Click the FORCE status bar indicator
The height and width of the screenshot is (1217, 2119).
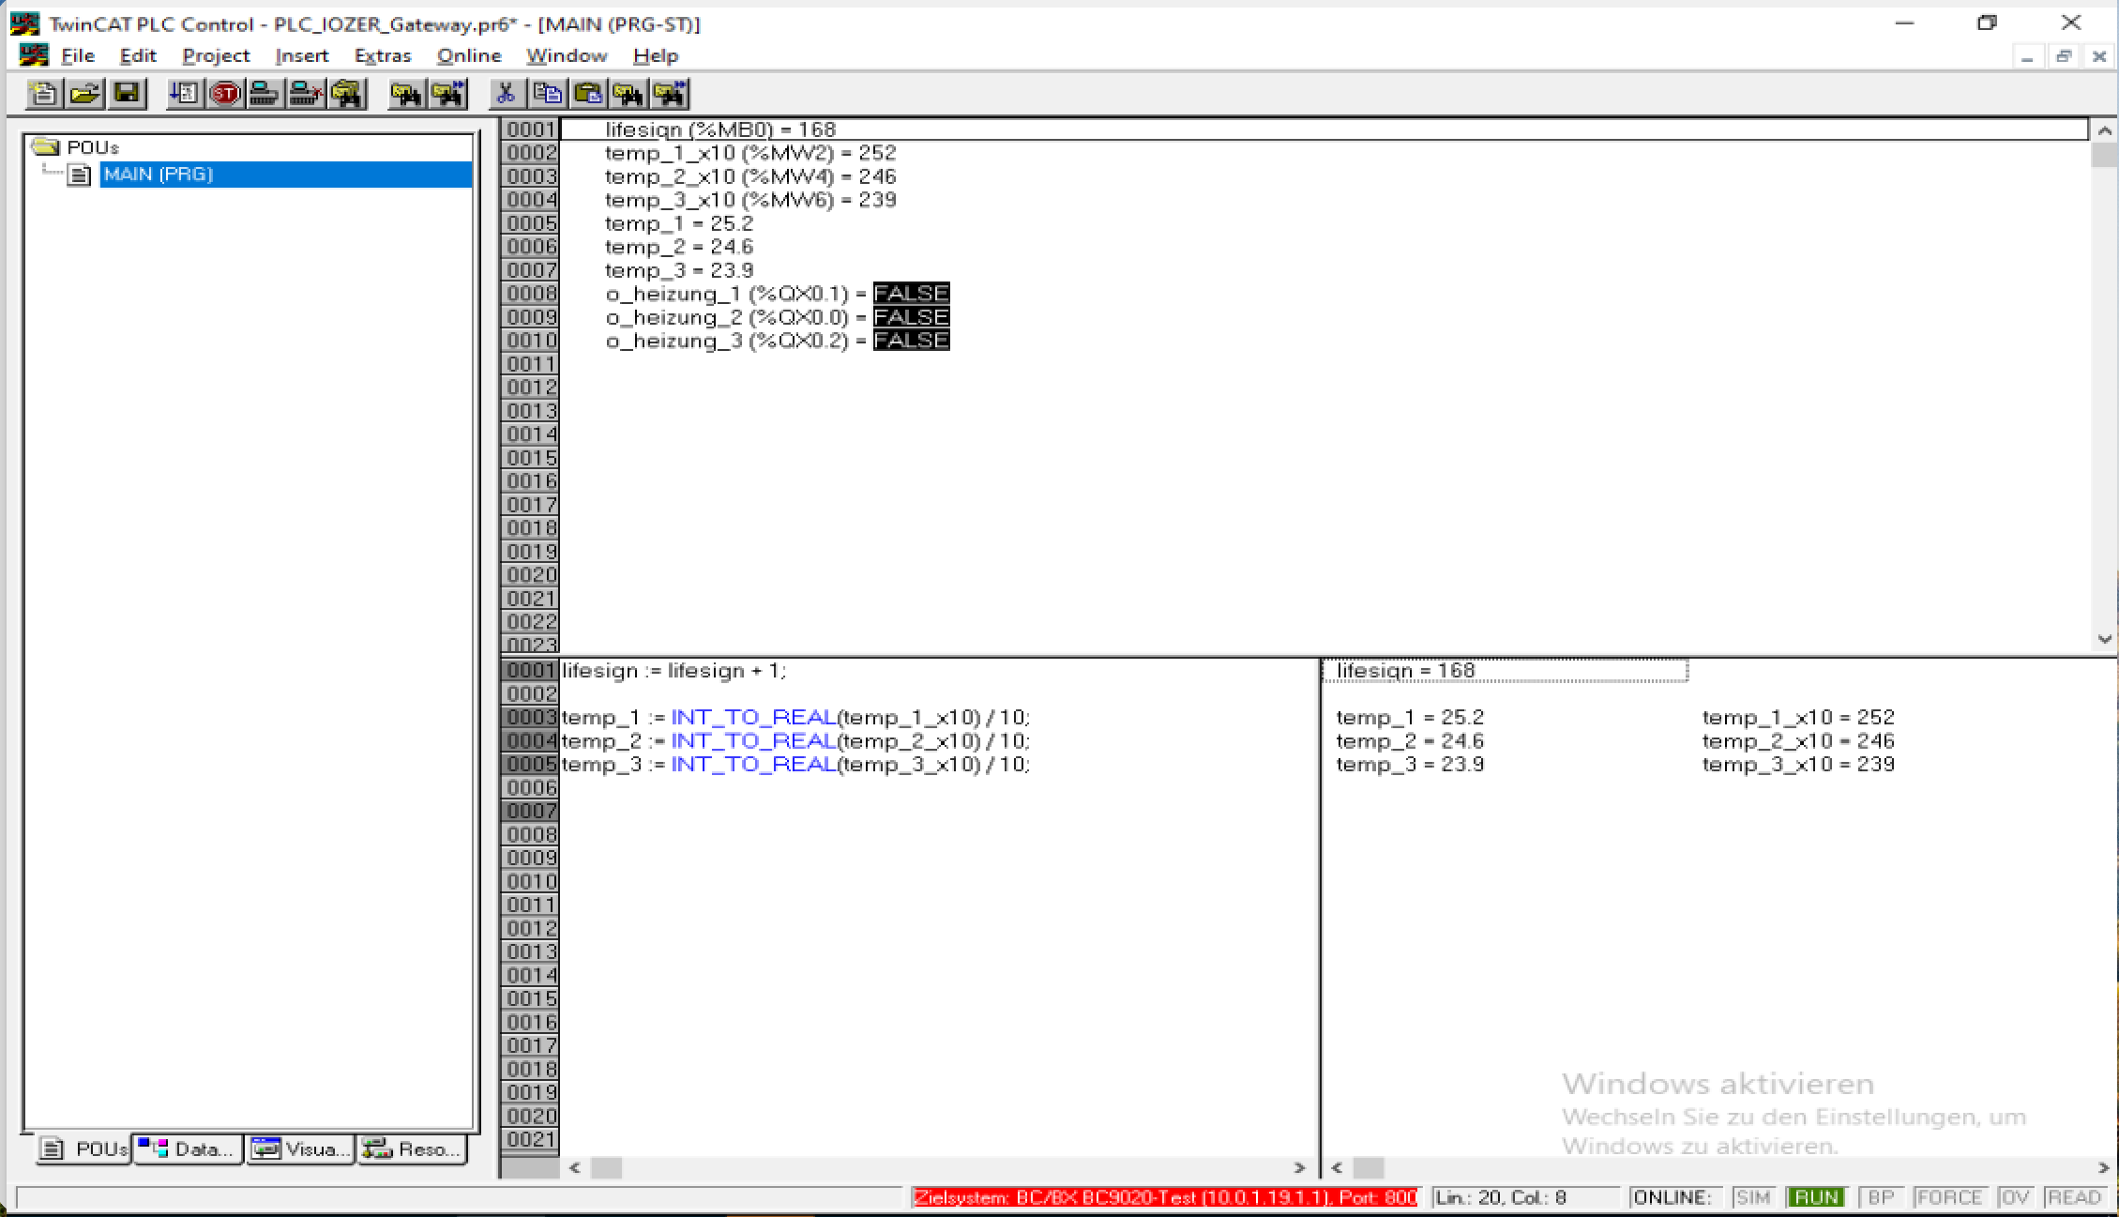pos(1948,1197)
